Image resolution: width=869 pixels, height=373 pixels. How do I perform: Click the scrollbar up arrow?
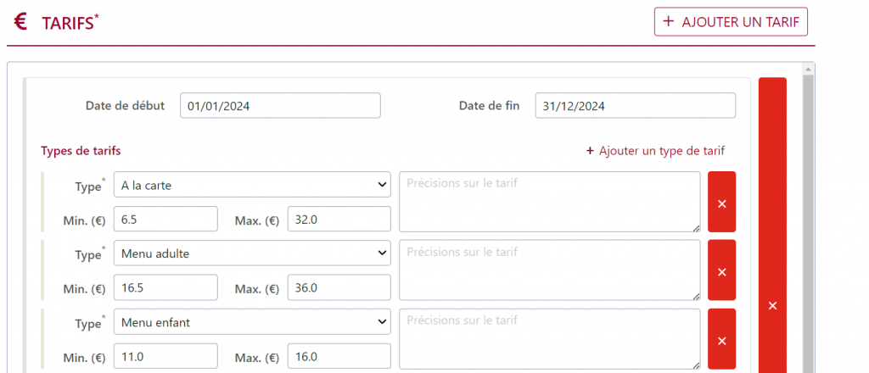click(808, 70)
